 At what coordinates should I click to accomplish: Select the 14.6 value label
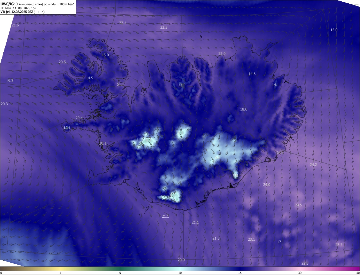(252, 74)
